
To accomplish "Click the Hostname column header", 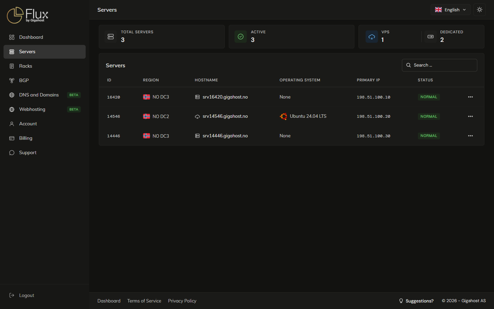I will click(x=206, y=80).
